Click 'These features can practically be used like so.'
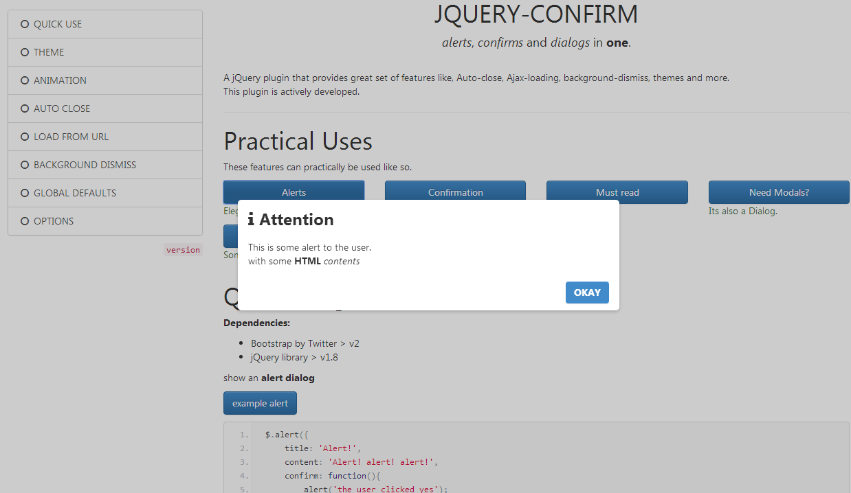851x493 pixels. pos(318,168)
